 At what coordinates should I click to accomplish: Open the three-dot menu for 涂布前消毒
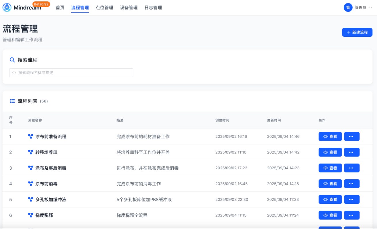tap(352, 184)
